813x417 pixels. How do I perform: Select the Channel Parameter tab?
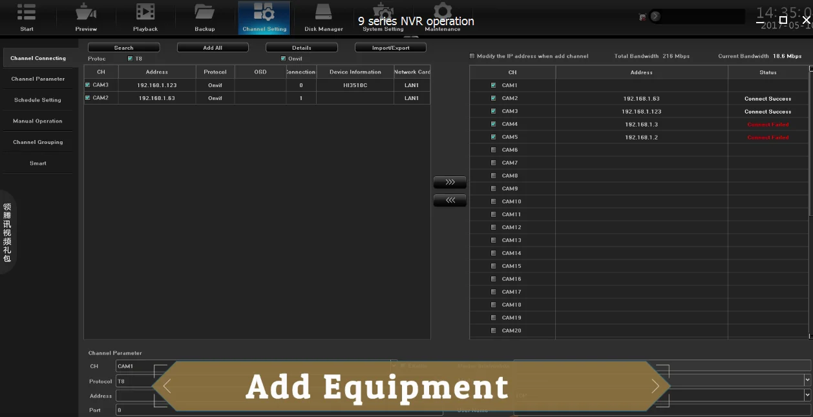[x=38, y=79]
